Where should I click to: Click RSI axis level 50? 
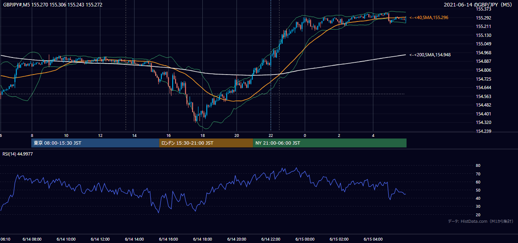[478, 190]
